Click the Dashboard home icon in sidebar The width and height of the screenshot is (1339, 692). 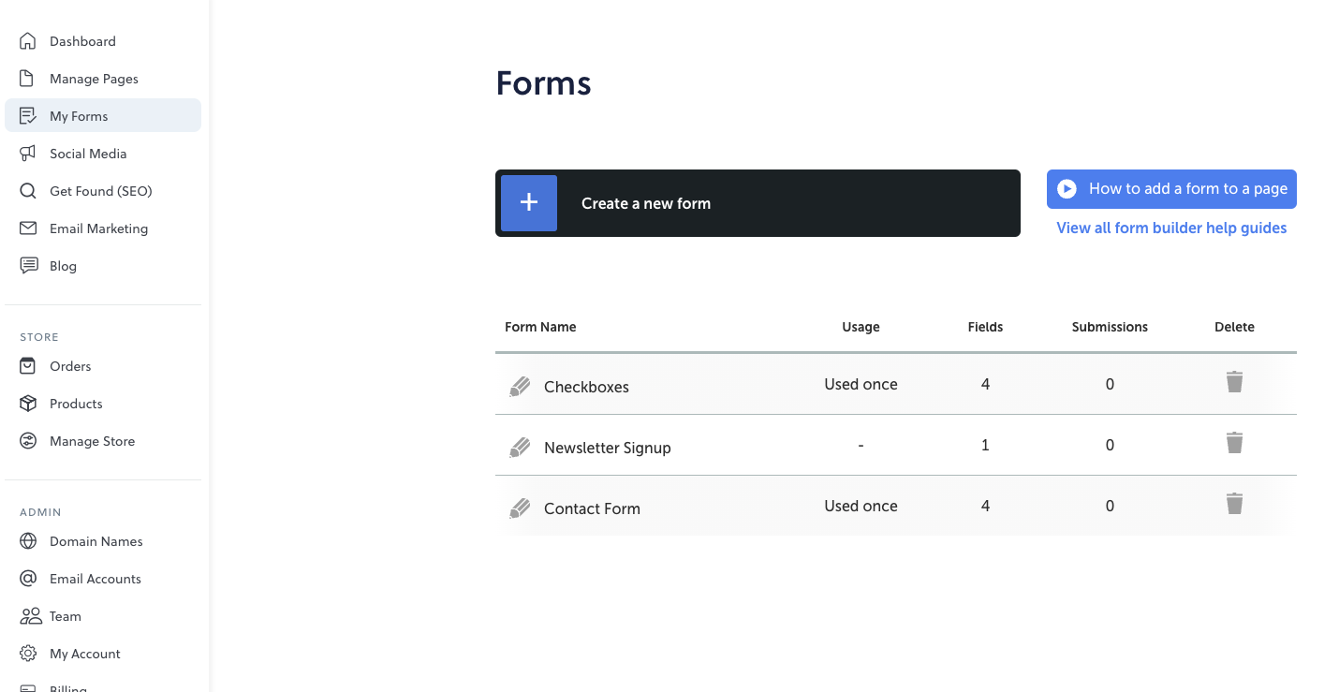point(28,41)
